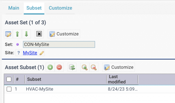Click the black X close icon
Viewport: 175px width, 103px height.
[39, 34]
